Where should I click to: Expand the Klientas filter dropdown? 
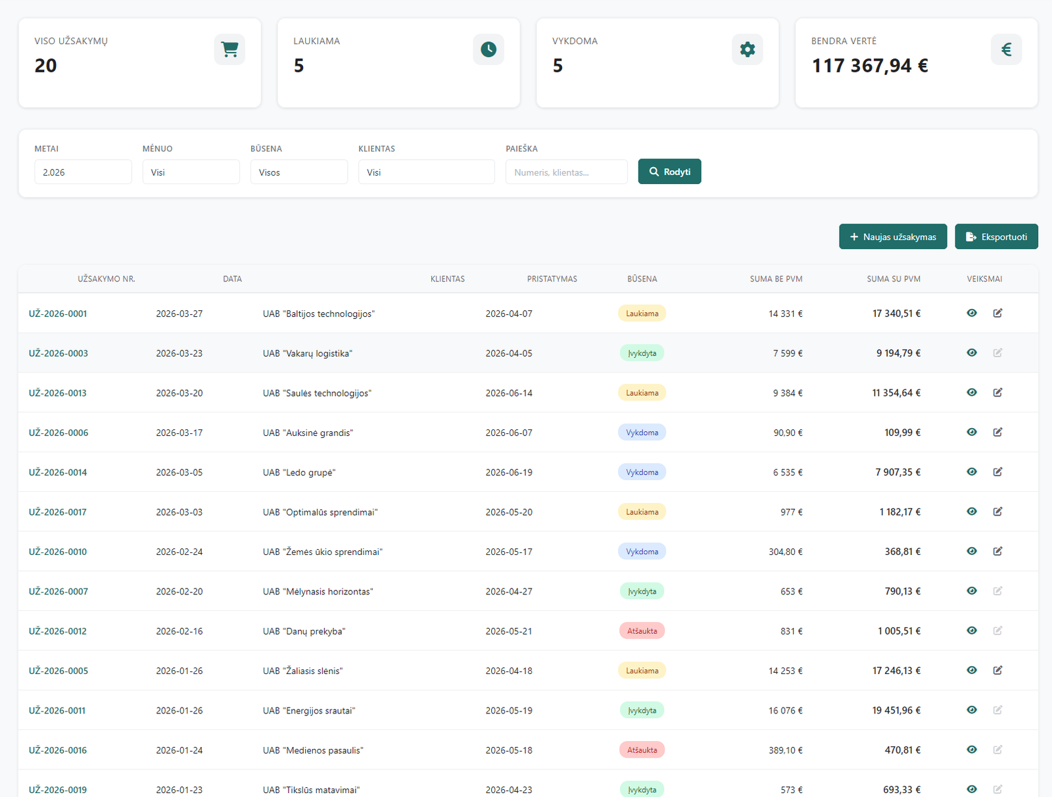(x=426, y=172)
